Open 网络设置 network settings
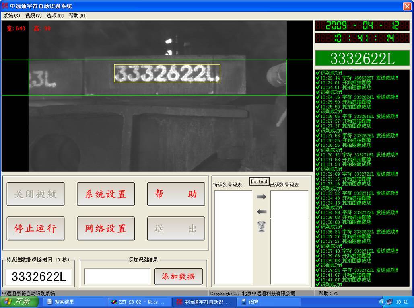The width and height of the screenshot is (414, 308). click(x=106, y=228)
